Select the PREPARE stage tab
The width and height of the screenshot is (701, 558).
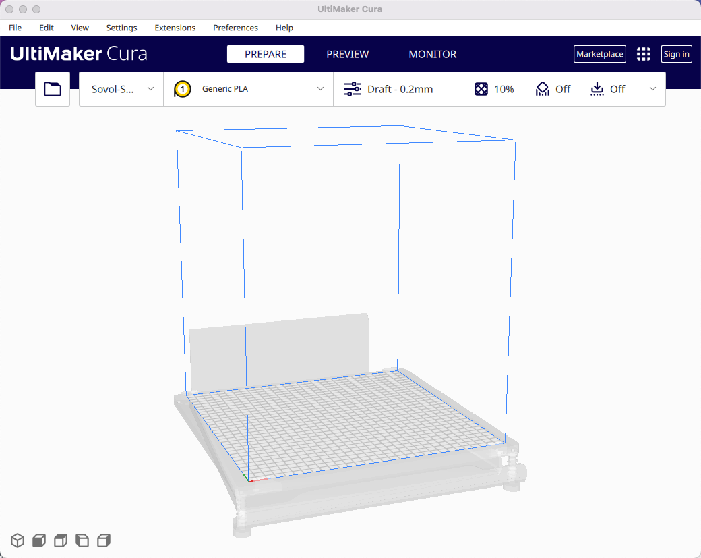[x=266, y=54]
